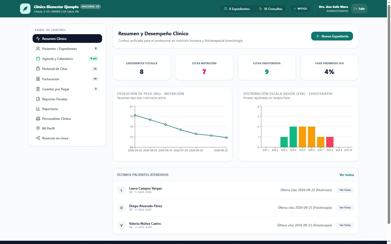Click the Nuevo Expediente button
Image resolution: width=391 pixels, height=244 pixels.
click(x=332, y=36)
